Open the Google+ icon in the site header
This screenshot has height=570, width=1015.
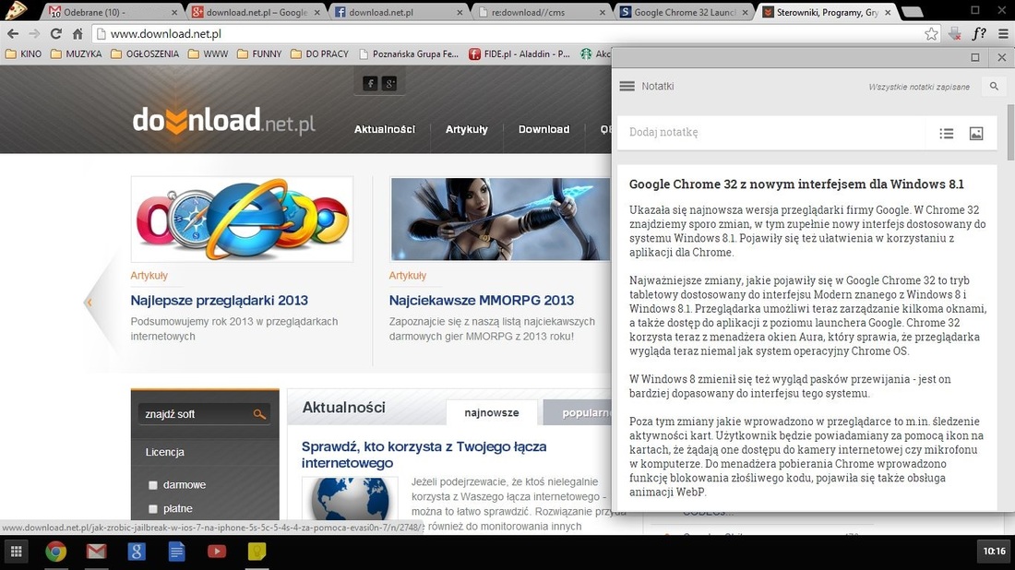tap(389, 83)
